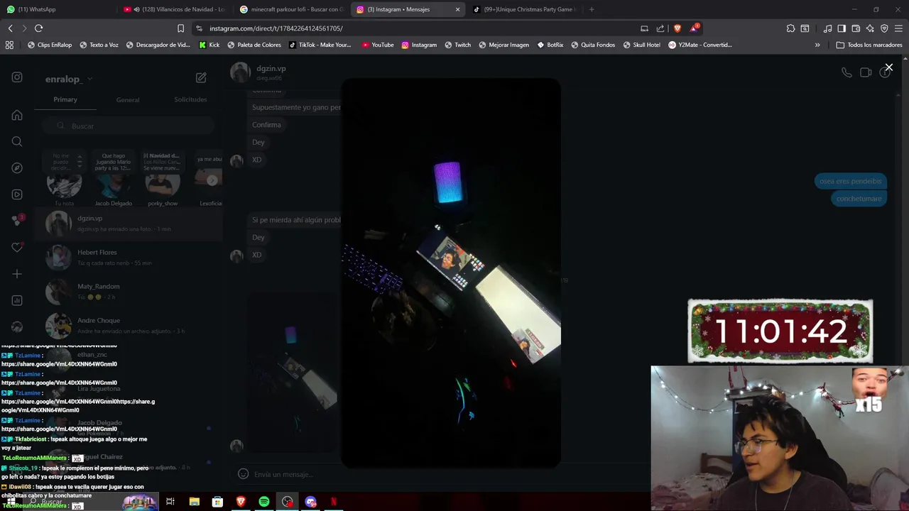Bookmark this page via bookmark icon
This screenshot has height=511, width=909.
point(180,28)
